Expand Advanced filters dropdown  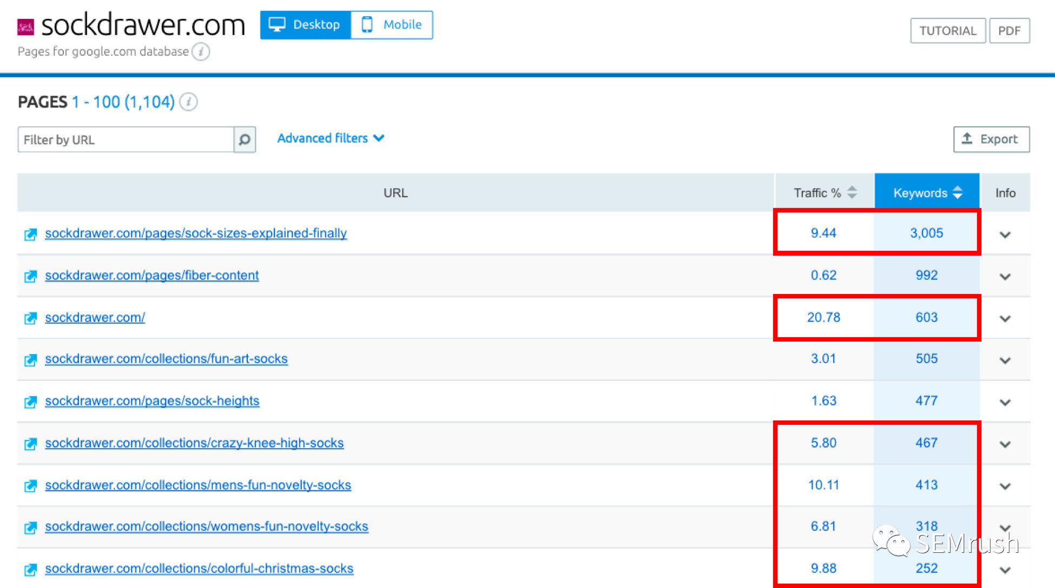[x=331, y=138]
